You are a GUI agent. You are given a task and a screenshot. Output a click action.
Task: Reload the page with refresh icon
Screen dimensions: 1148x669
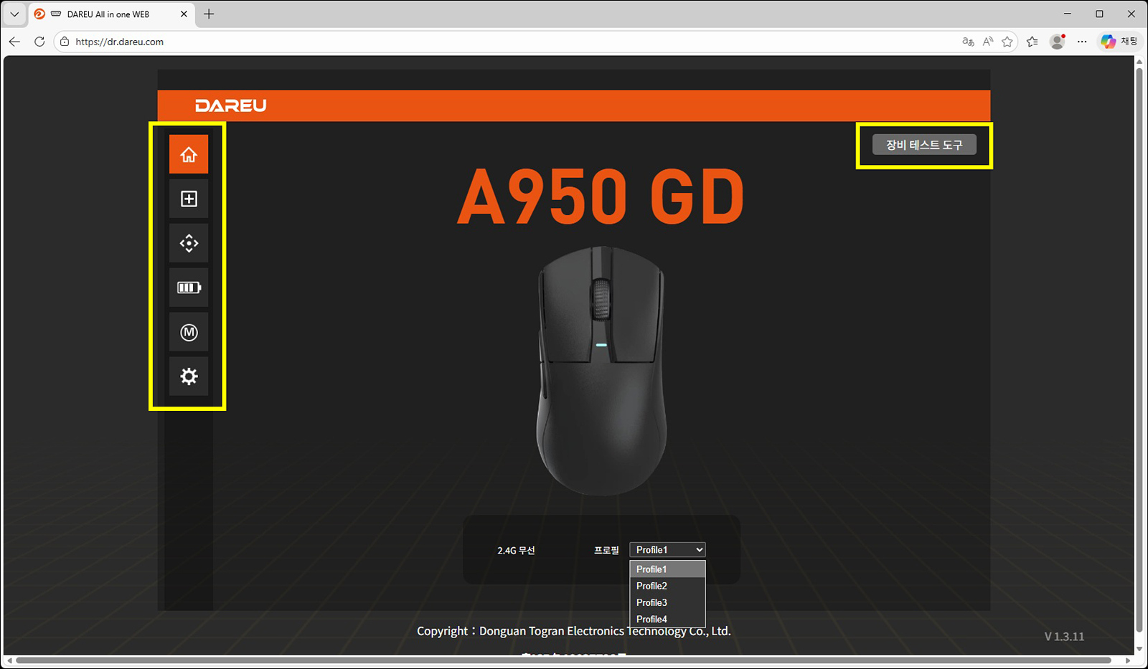pyautogui.click(x=39, y=42)
